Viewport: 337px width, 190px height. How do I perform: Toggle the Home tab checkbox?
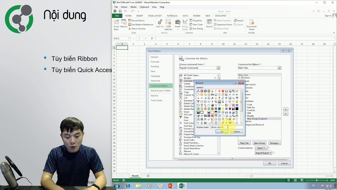coord(242,78)
